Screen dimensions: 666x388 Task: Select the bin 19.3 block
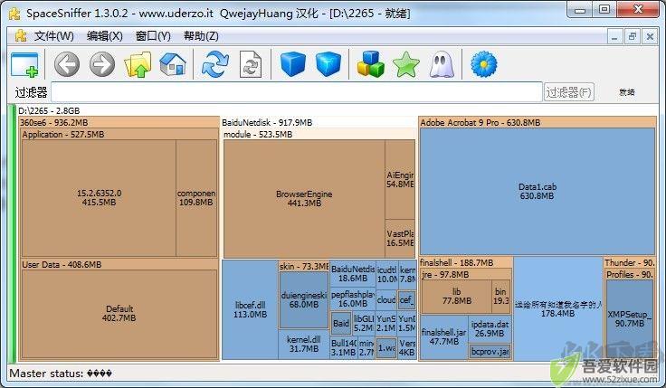pos(501,297)
